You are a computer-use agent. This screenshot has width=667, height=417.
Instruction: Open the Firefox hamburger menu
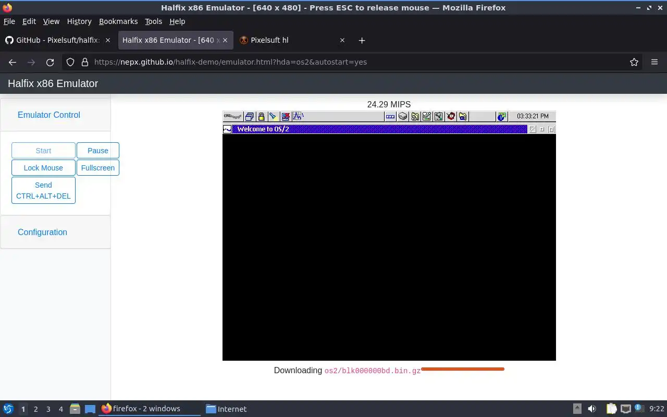coord(654,62)
